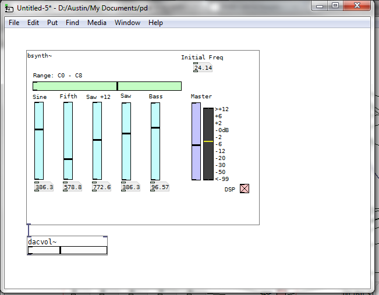
Task: Click the Sine volume slider
Action: 39,141
